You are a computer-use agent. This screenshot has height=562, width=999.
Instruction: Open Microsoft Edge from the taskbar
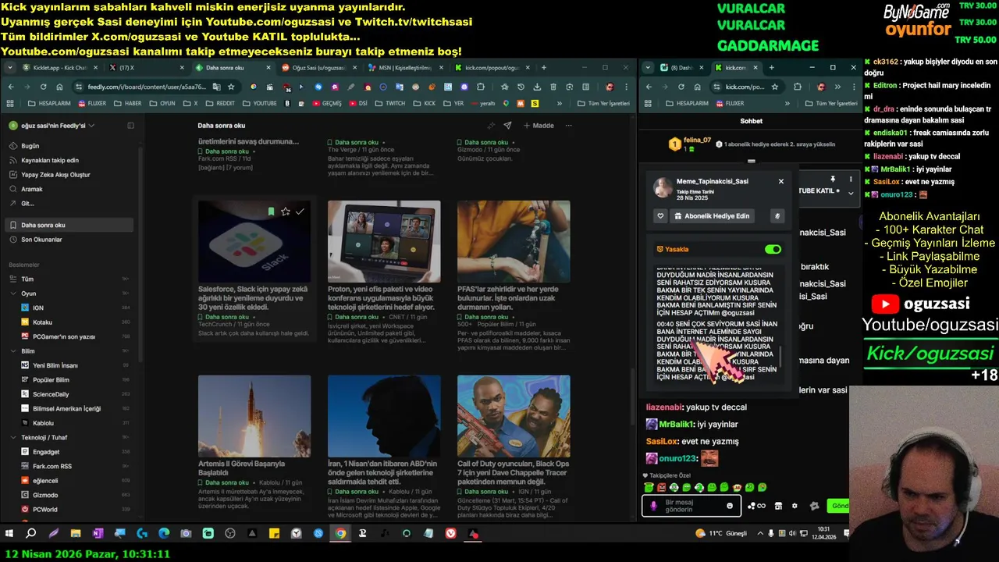pyautogui.click(x=164, y=533)
